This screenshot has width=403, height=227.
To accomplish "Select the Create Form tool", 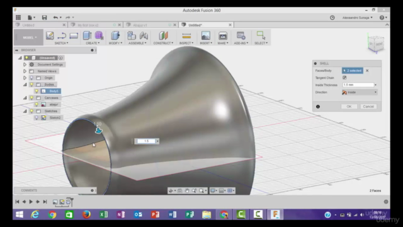I will coord(99,35).
